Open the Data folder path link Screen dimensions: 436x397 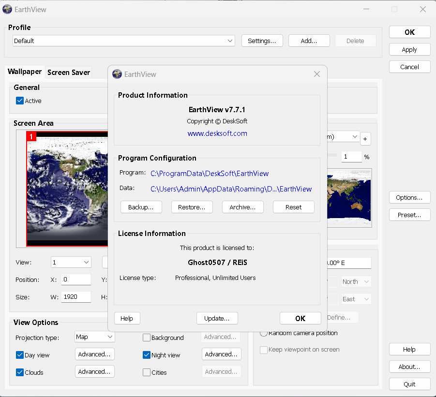(x=231, y=189)
